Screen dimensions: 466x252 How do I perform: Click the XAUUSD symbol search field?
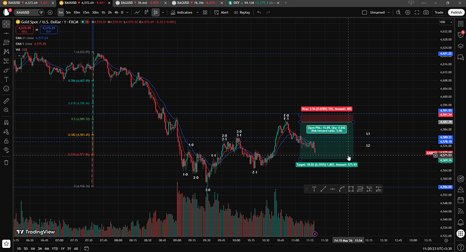pyautogui.click(x=29, y=12)
